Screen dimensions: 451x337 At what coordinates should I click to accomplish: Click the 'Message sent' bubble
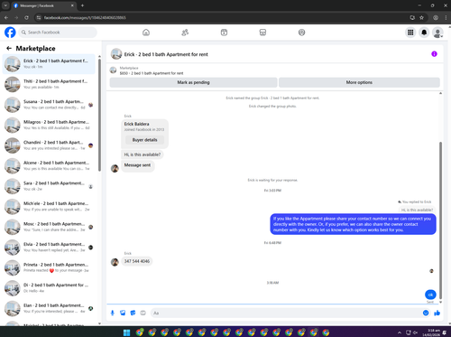(x=137, y=165)
